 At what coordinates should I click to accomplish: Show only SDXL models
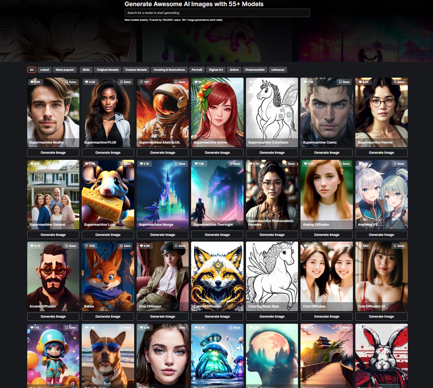point(86,70)
